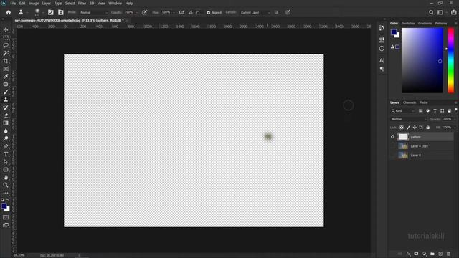Open the File menu

coord(13,3)
